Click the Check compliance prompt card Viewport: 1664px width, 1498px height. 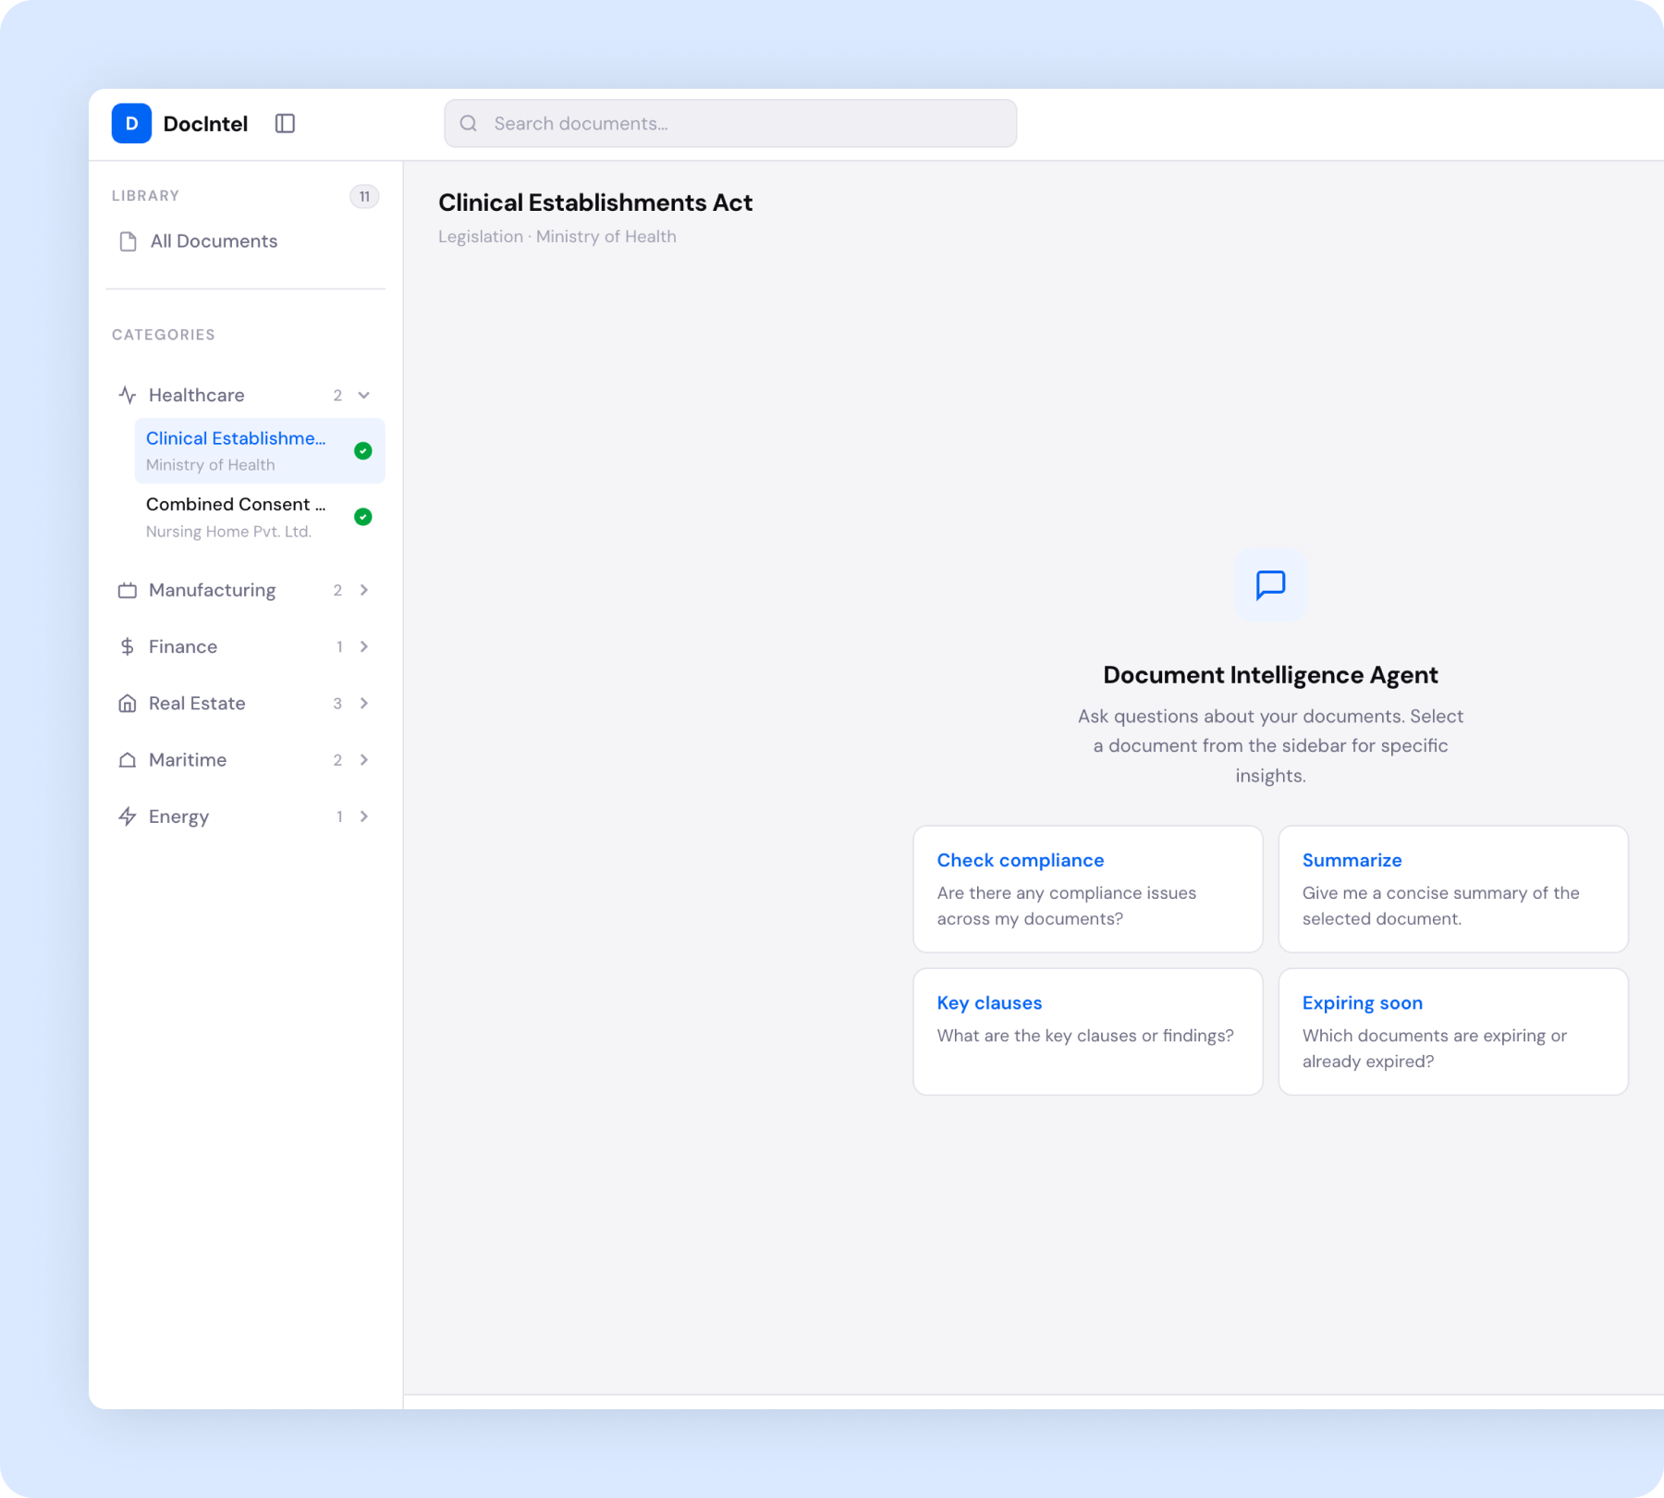click(x=1087, y=889)
